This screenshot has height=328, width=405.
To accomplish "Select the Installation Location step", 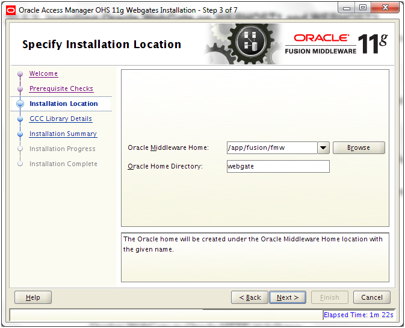I will 64,104.
